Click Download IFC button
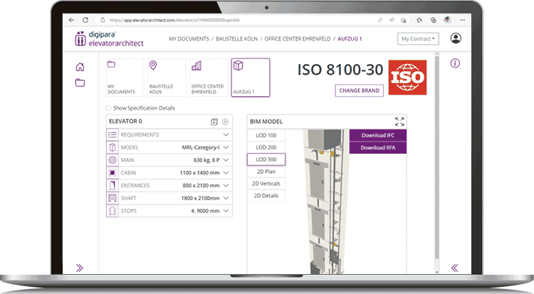This screenshot has width=534, height=294. (x=377, y=135)
